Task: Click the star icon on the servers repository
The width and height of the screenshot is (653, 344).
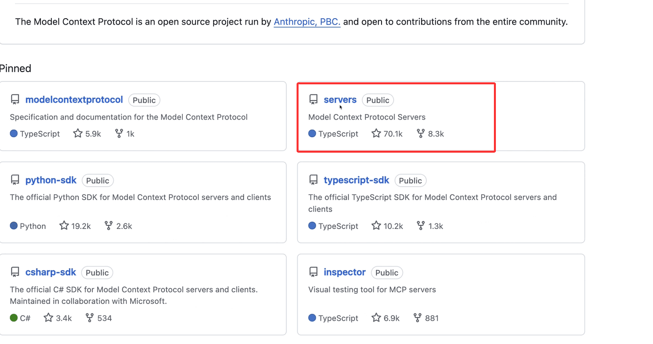Action: pos(376,134)
